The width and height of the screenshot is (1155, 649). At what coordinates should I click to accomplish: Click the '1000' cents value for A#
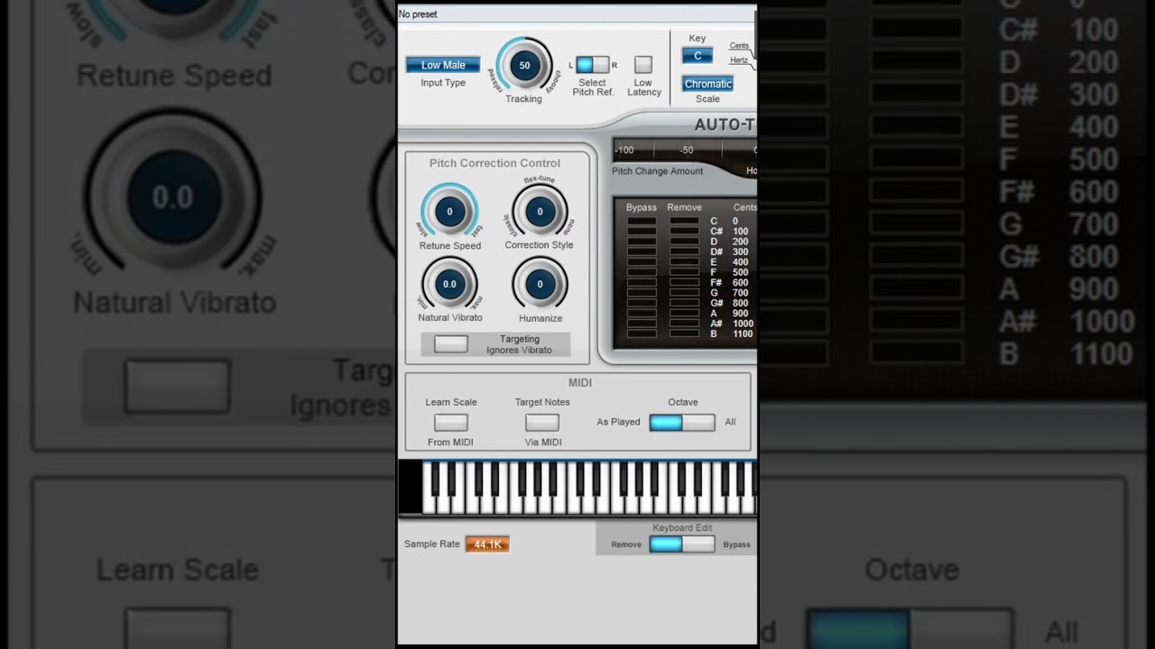click(x=743, y=324)
